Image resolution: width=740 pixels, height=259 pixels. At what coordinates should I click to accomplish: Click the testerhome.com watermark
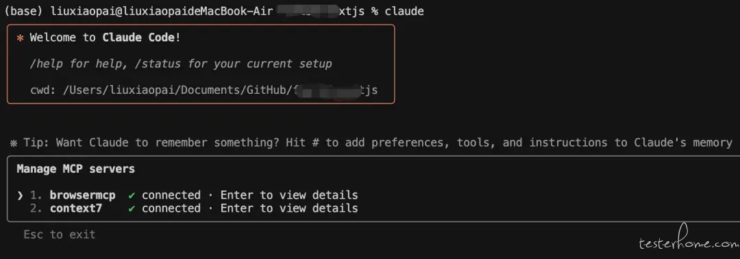(x=689, y=242)
